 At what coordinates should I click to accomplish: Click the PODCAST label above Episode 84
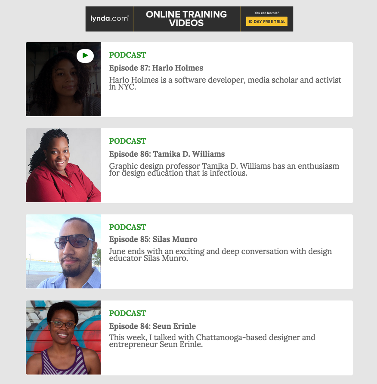tap(127, 313)
